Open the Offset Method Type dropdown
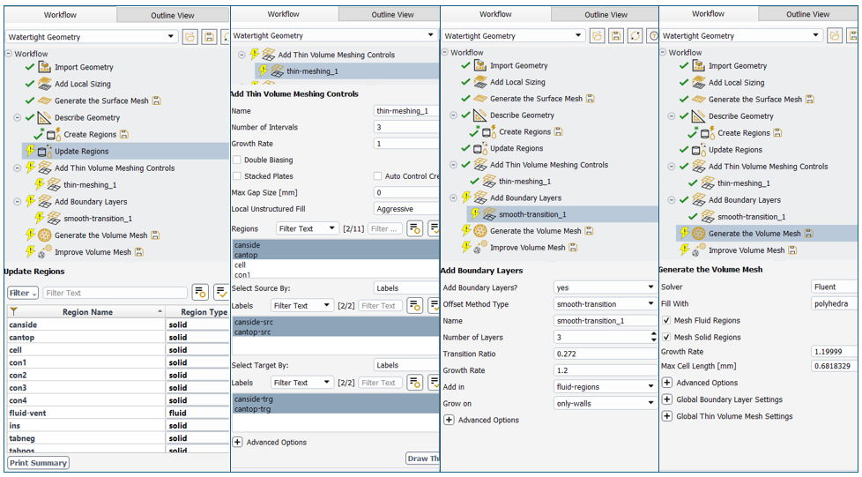 pos(605,303)
